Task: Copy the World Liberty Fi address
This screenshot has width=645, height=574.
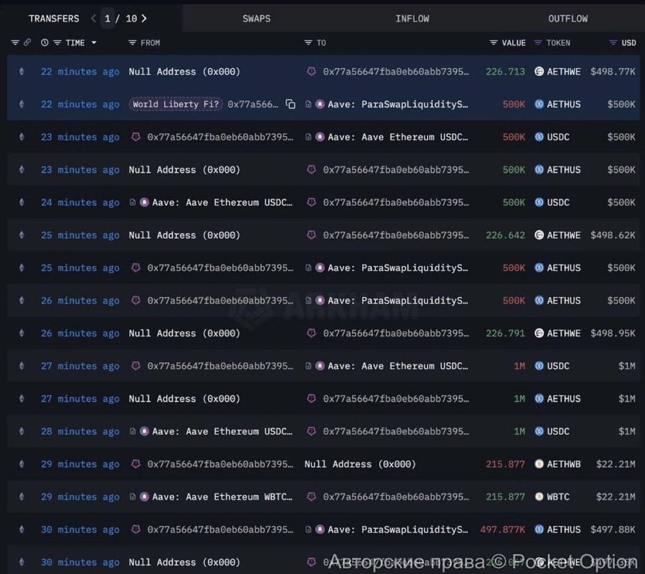Action: click(290, 104)
